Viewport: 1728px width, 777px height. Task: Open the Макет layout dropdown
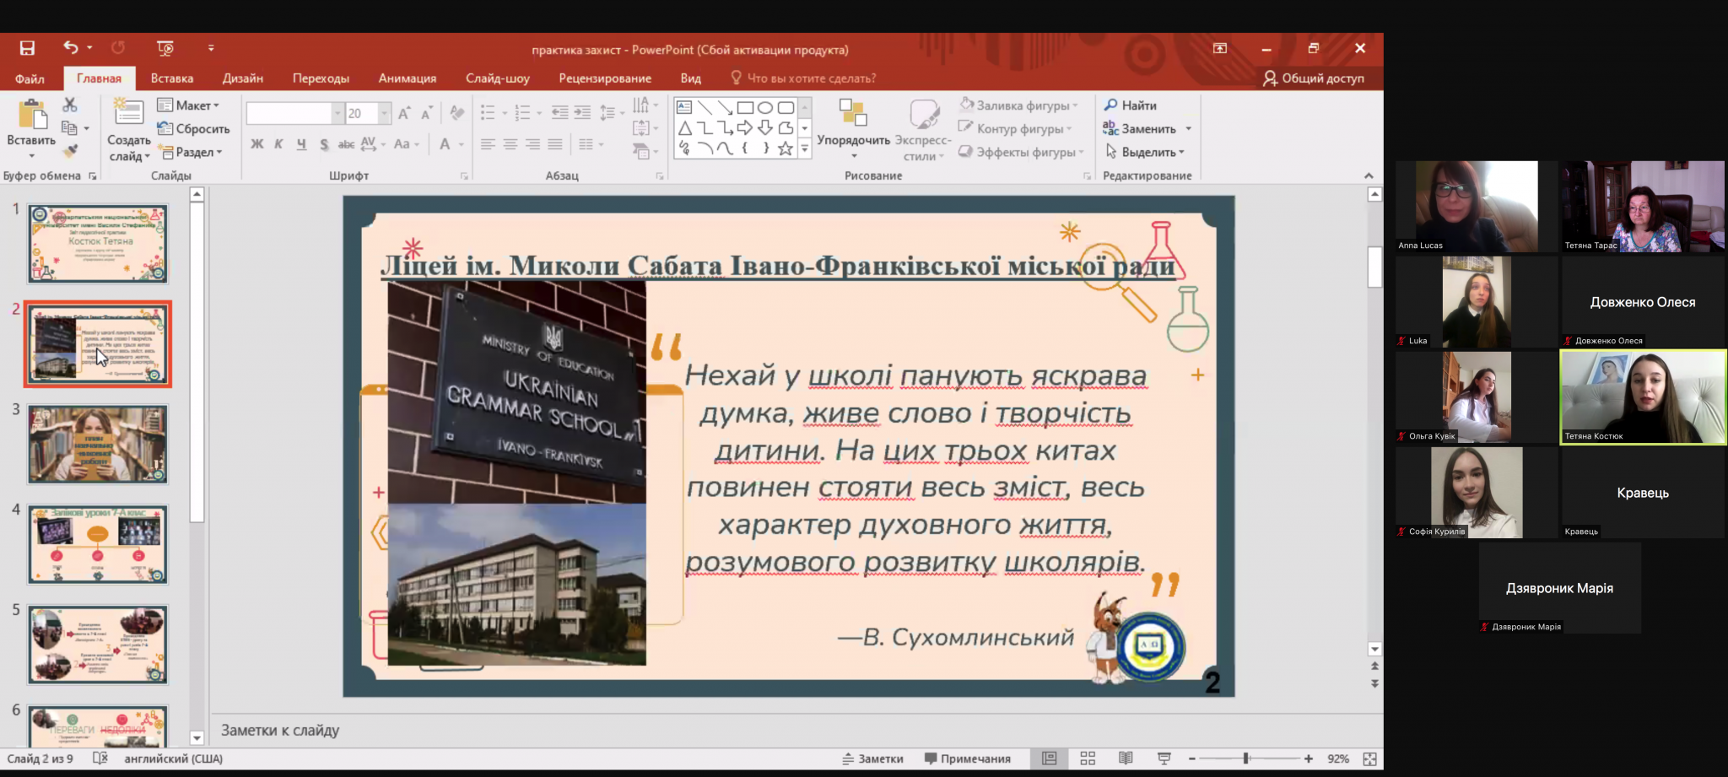[189, 105]
